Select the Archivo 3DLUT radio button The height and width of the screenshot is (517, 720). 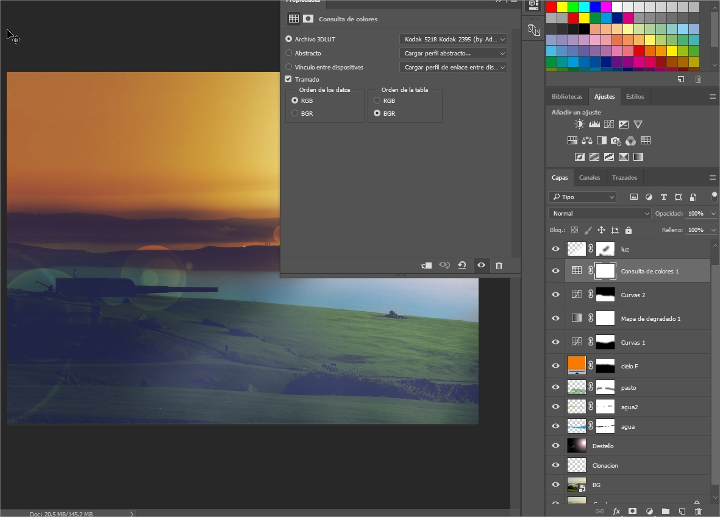click(x=289, y=39)
